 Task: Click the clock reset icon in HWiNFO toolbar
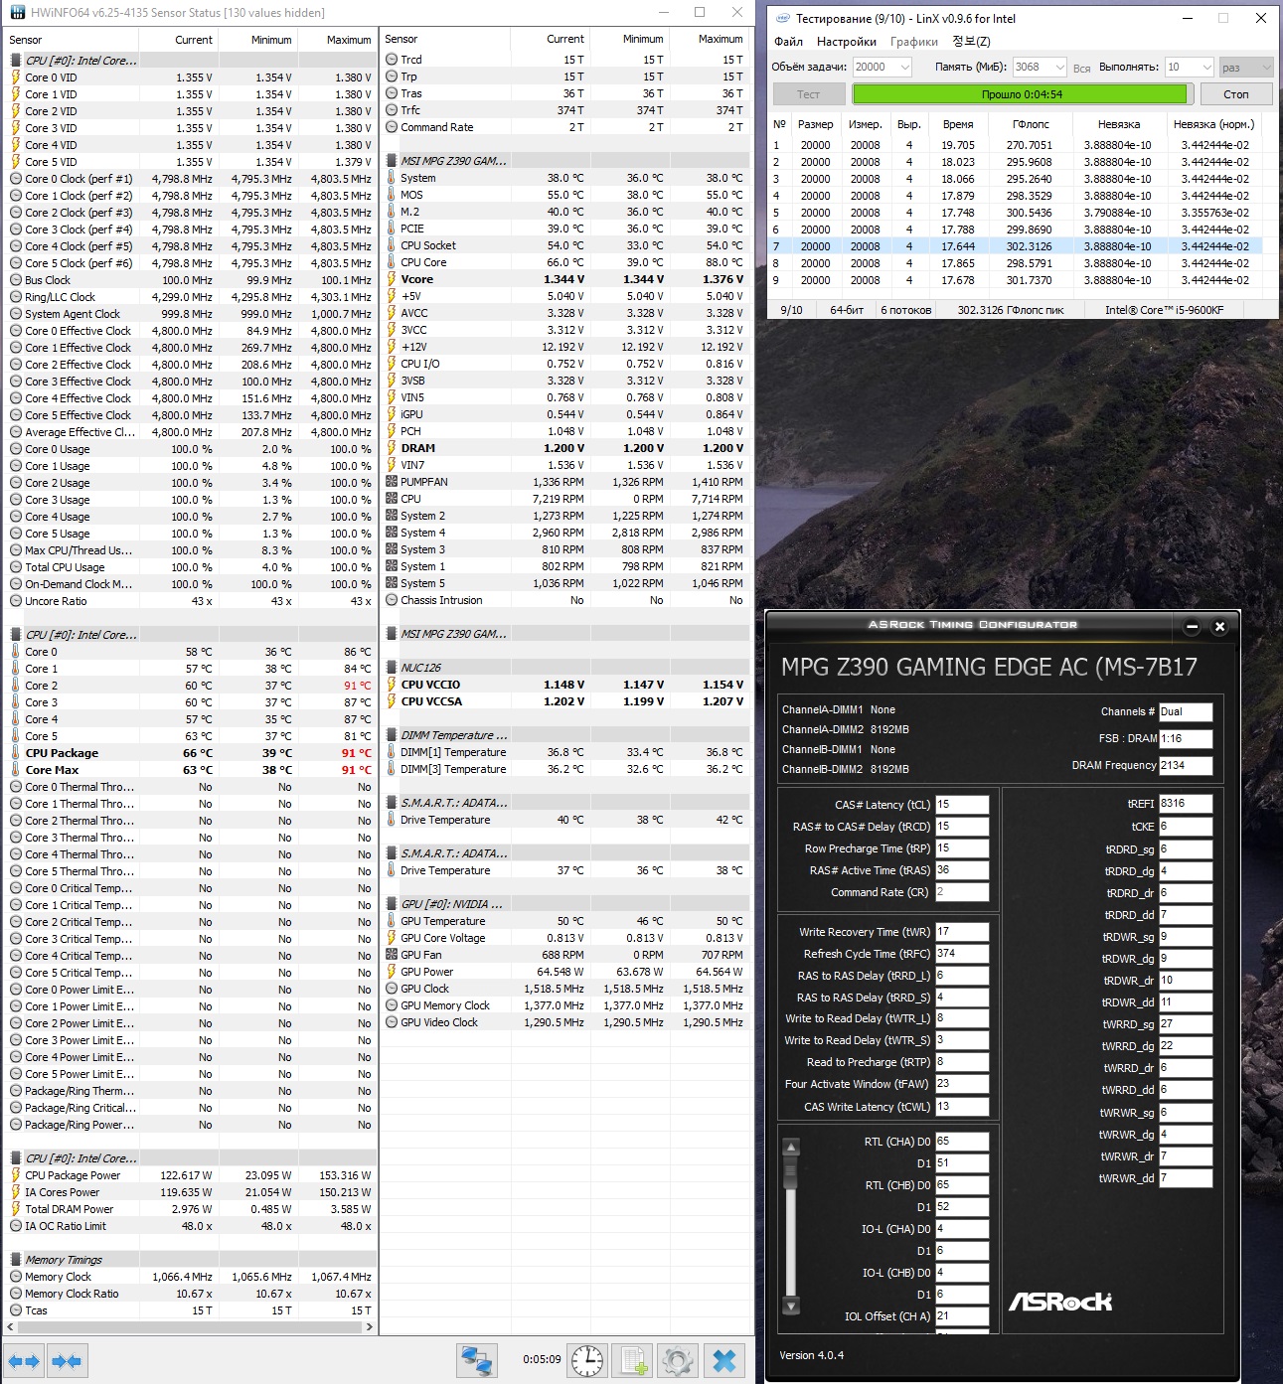587,1360
